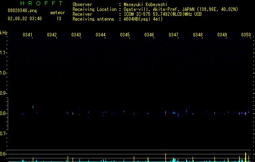Click the ICOM IC-575 receiver details
This screenshot has width=255, height=162.
163,14
